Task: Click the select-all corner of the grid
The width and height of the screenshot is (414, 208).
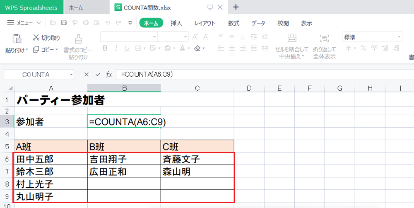Action: (x=10, y=88)
